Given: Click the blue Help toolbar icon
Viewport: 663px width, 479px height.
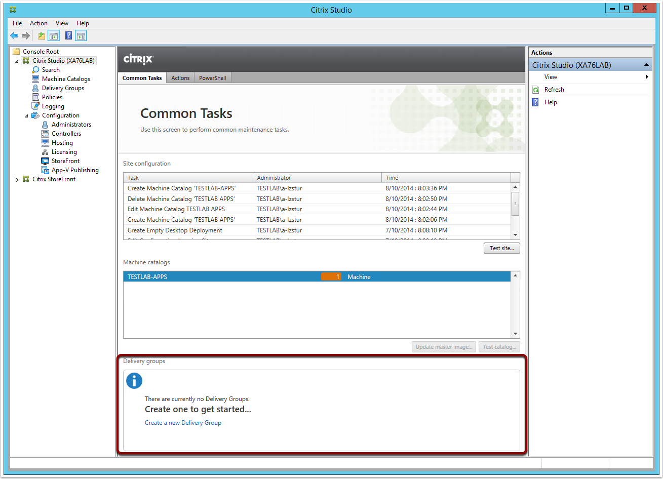Looking at the screenshot, I should click(x=68, y=35).
